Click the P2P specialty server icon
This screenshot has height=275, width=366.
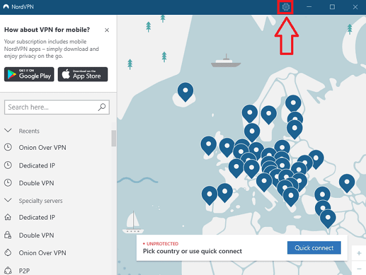tap(8, 270)
